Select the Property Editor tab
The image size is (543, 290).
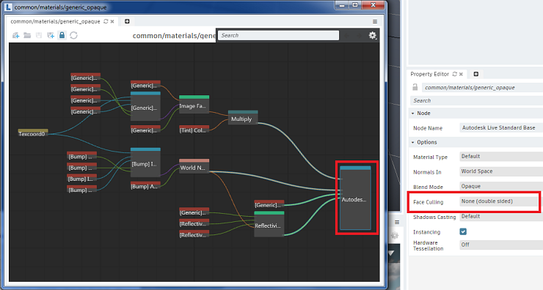click(x=429, y=74)
